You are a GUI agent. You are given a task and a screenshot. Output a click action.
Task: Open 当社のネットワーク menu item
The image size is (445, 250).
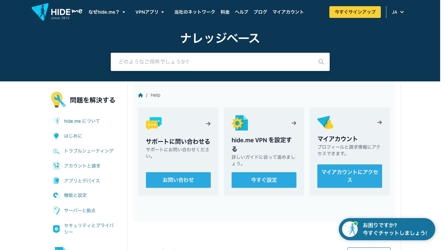[x=195, y=12]
